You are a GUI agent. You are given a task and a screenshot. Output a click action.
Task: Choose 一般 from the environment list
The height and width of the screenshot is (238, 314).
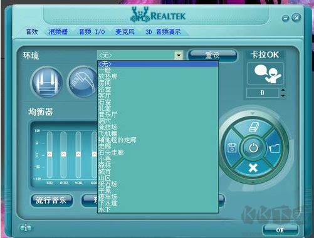coord(158,70)
